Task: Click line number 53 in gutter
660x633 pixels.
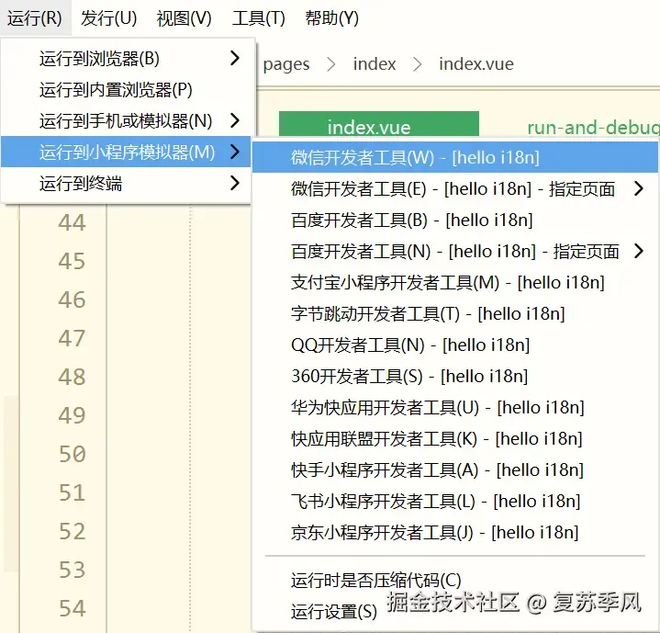Action: pyautogui.click(x=72, y=570)
